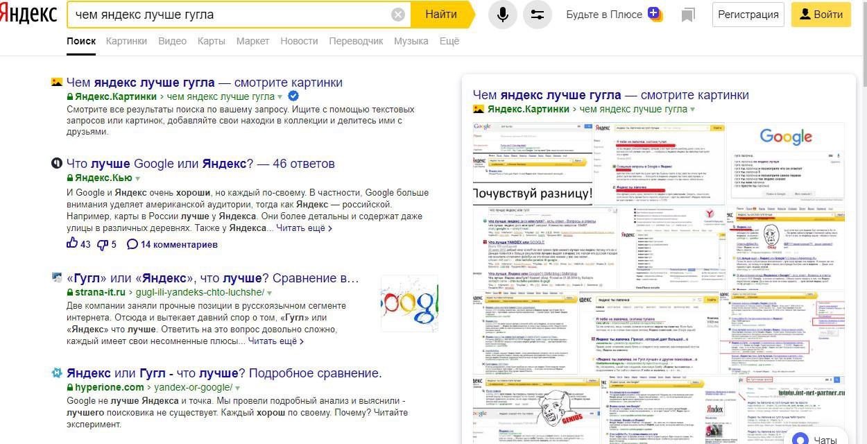Screen dimensions: 867x444
Task: Click the Войти login button
Action: (x=821, y=15)
